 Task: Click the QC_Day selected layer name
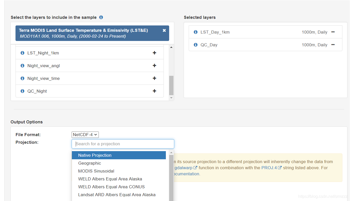209,45
